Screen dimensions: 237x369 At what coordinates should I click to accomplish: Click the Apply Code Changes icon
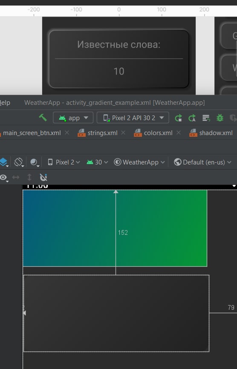(192, 118)
